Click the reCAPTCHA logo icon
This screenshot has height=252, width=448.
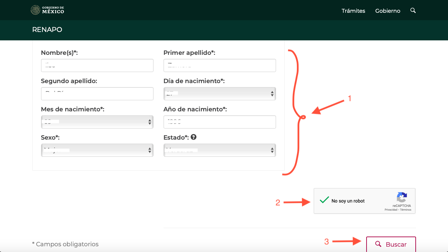click(402, 197)
